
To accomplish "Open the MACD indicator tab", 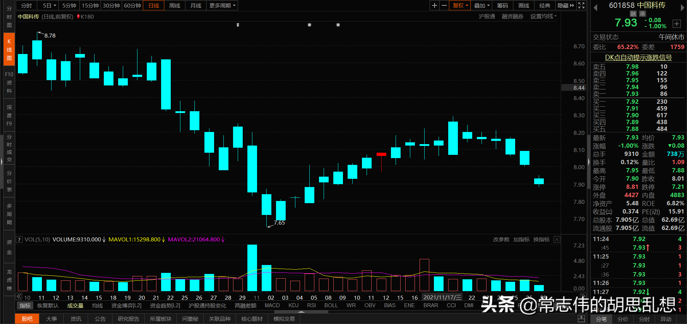I will click(272, 305).
